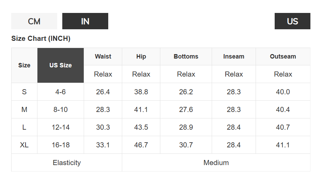Click the 8-10 US size cell

click(61, 110)
